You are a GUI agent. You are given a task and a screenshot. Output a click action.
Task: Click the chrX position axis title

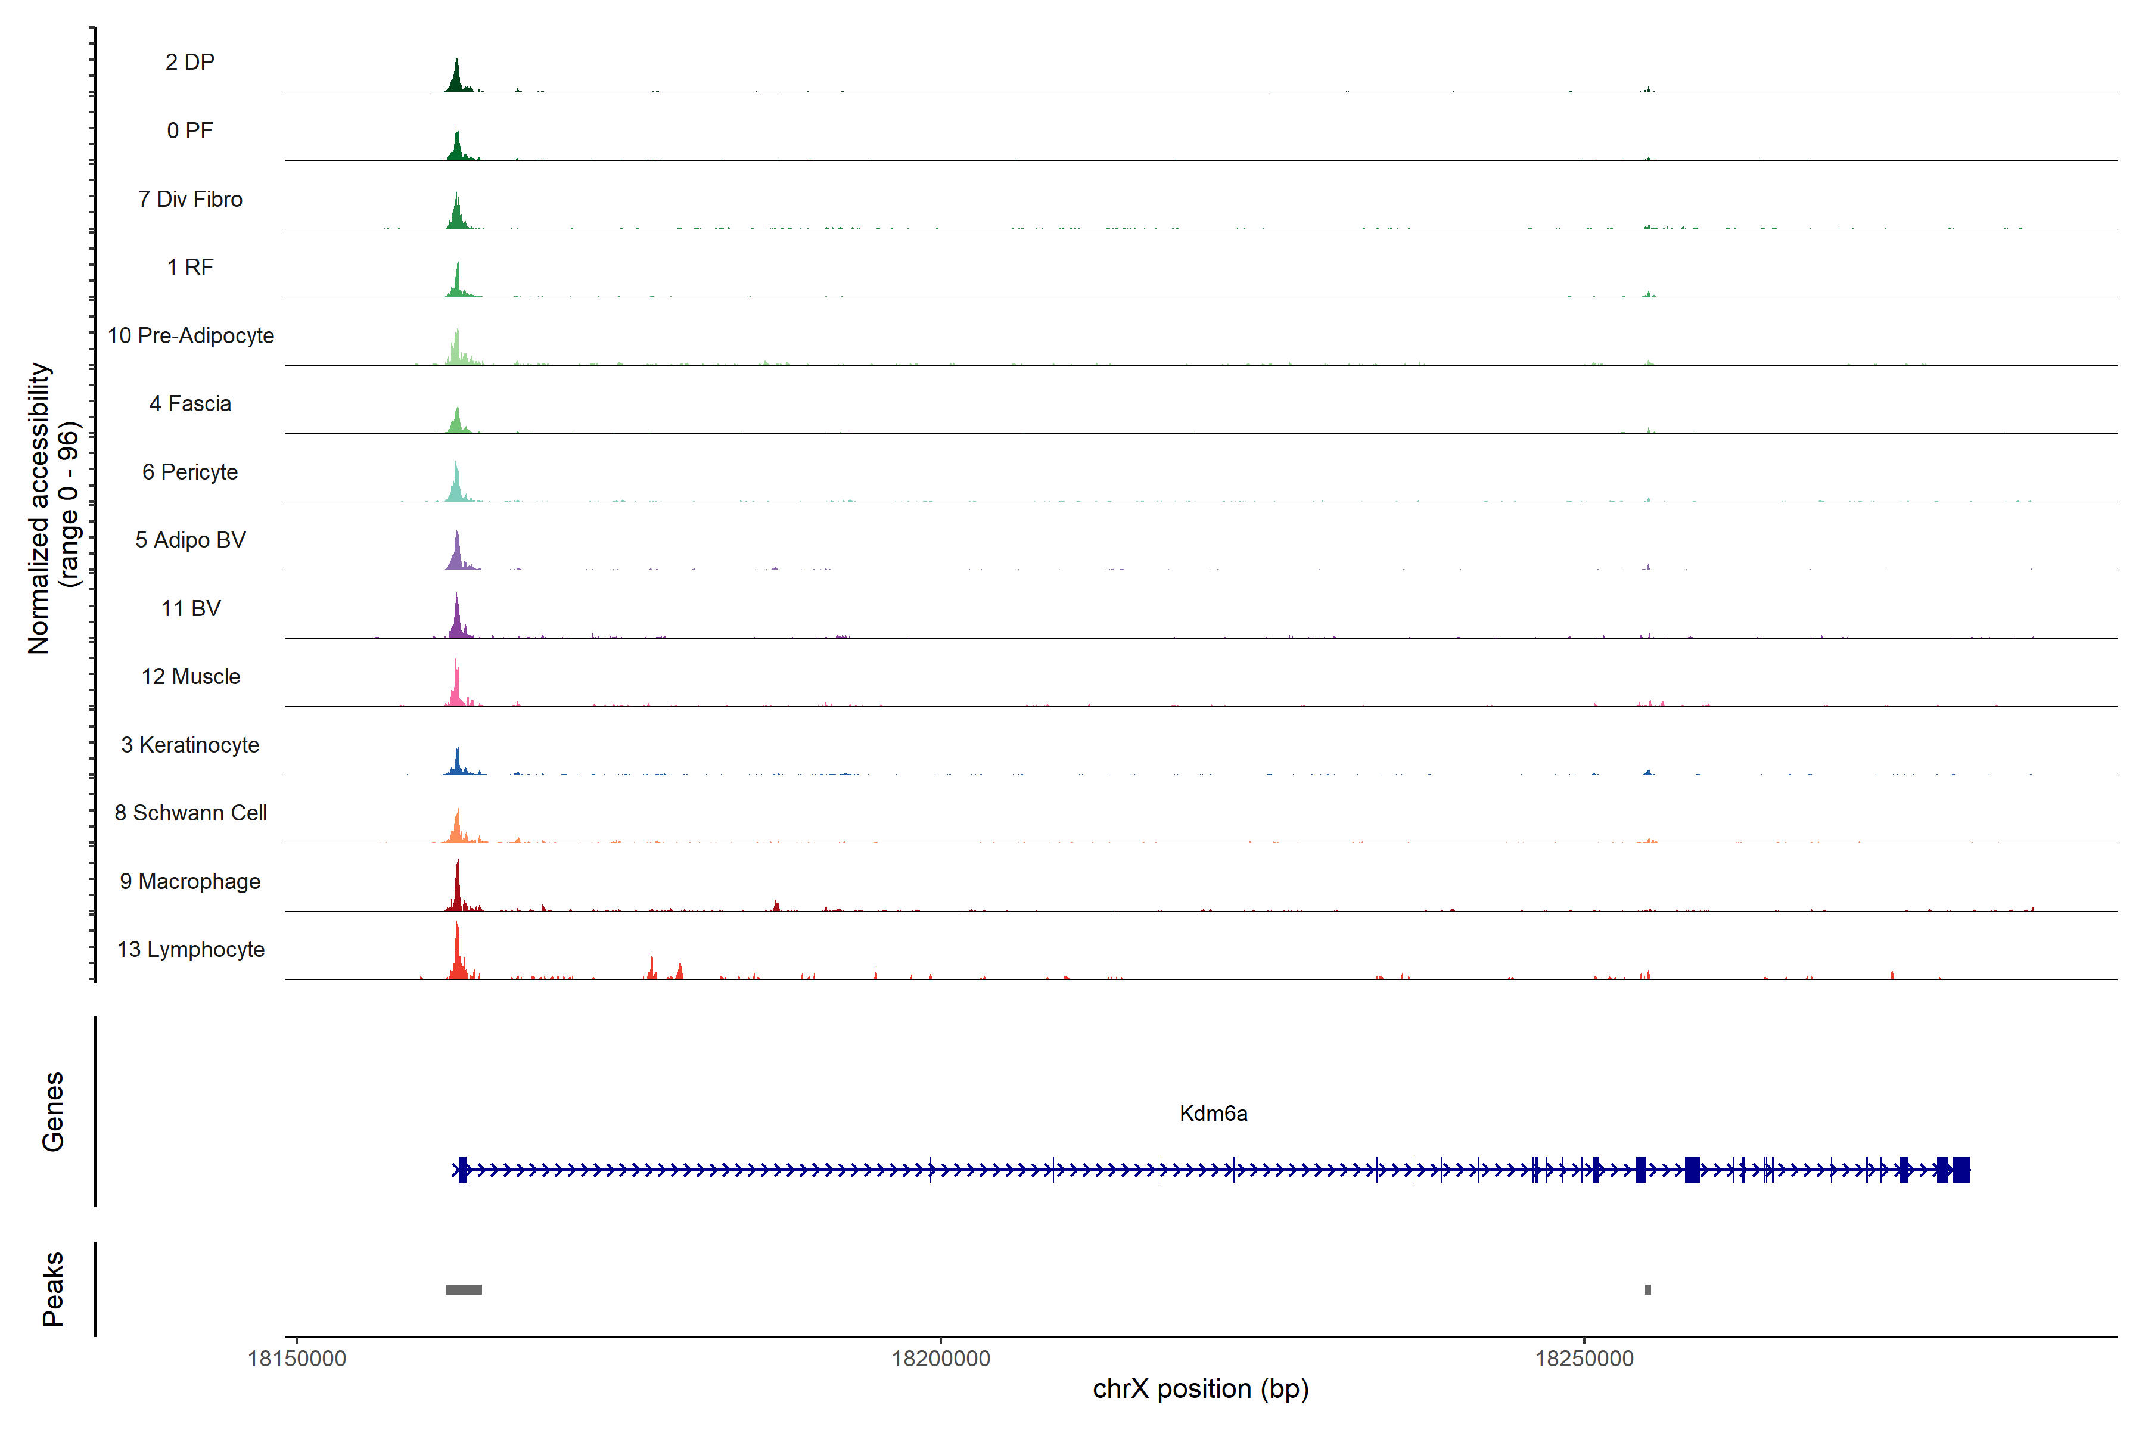1200,1389
